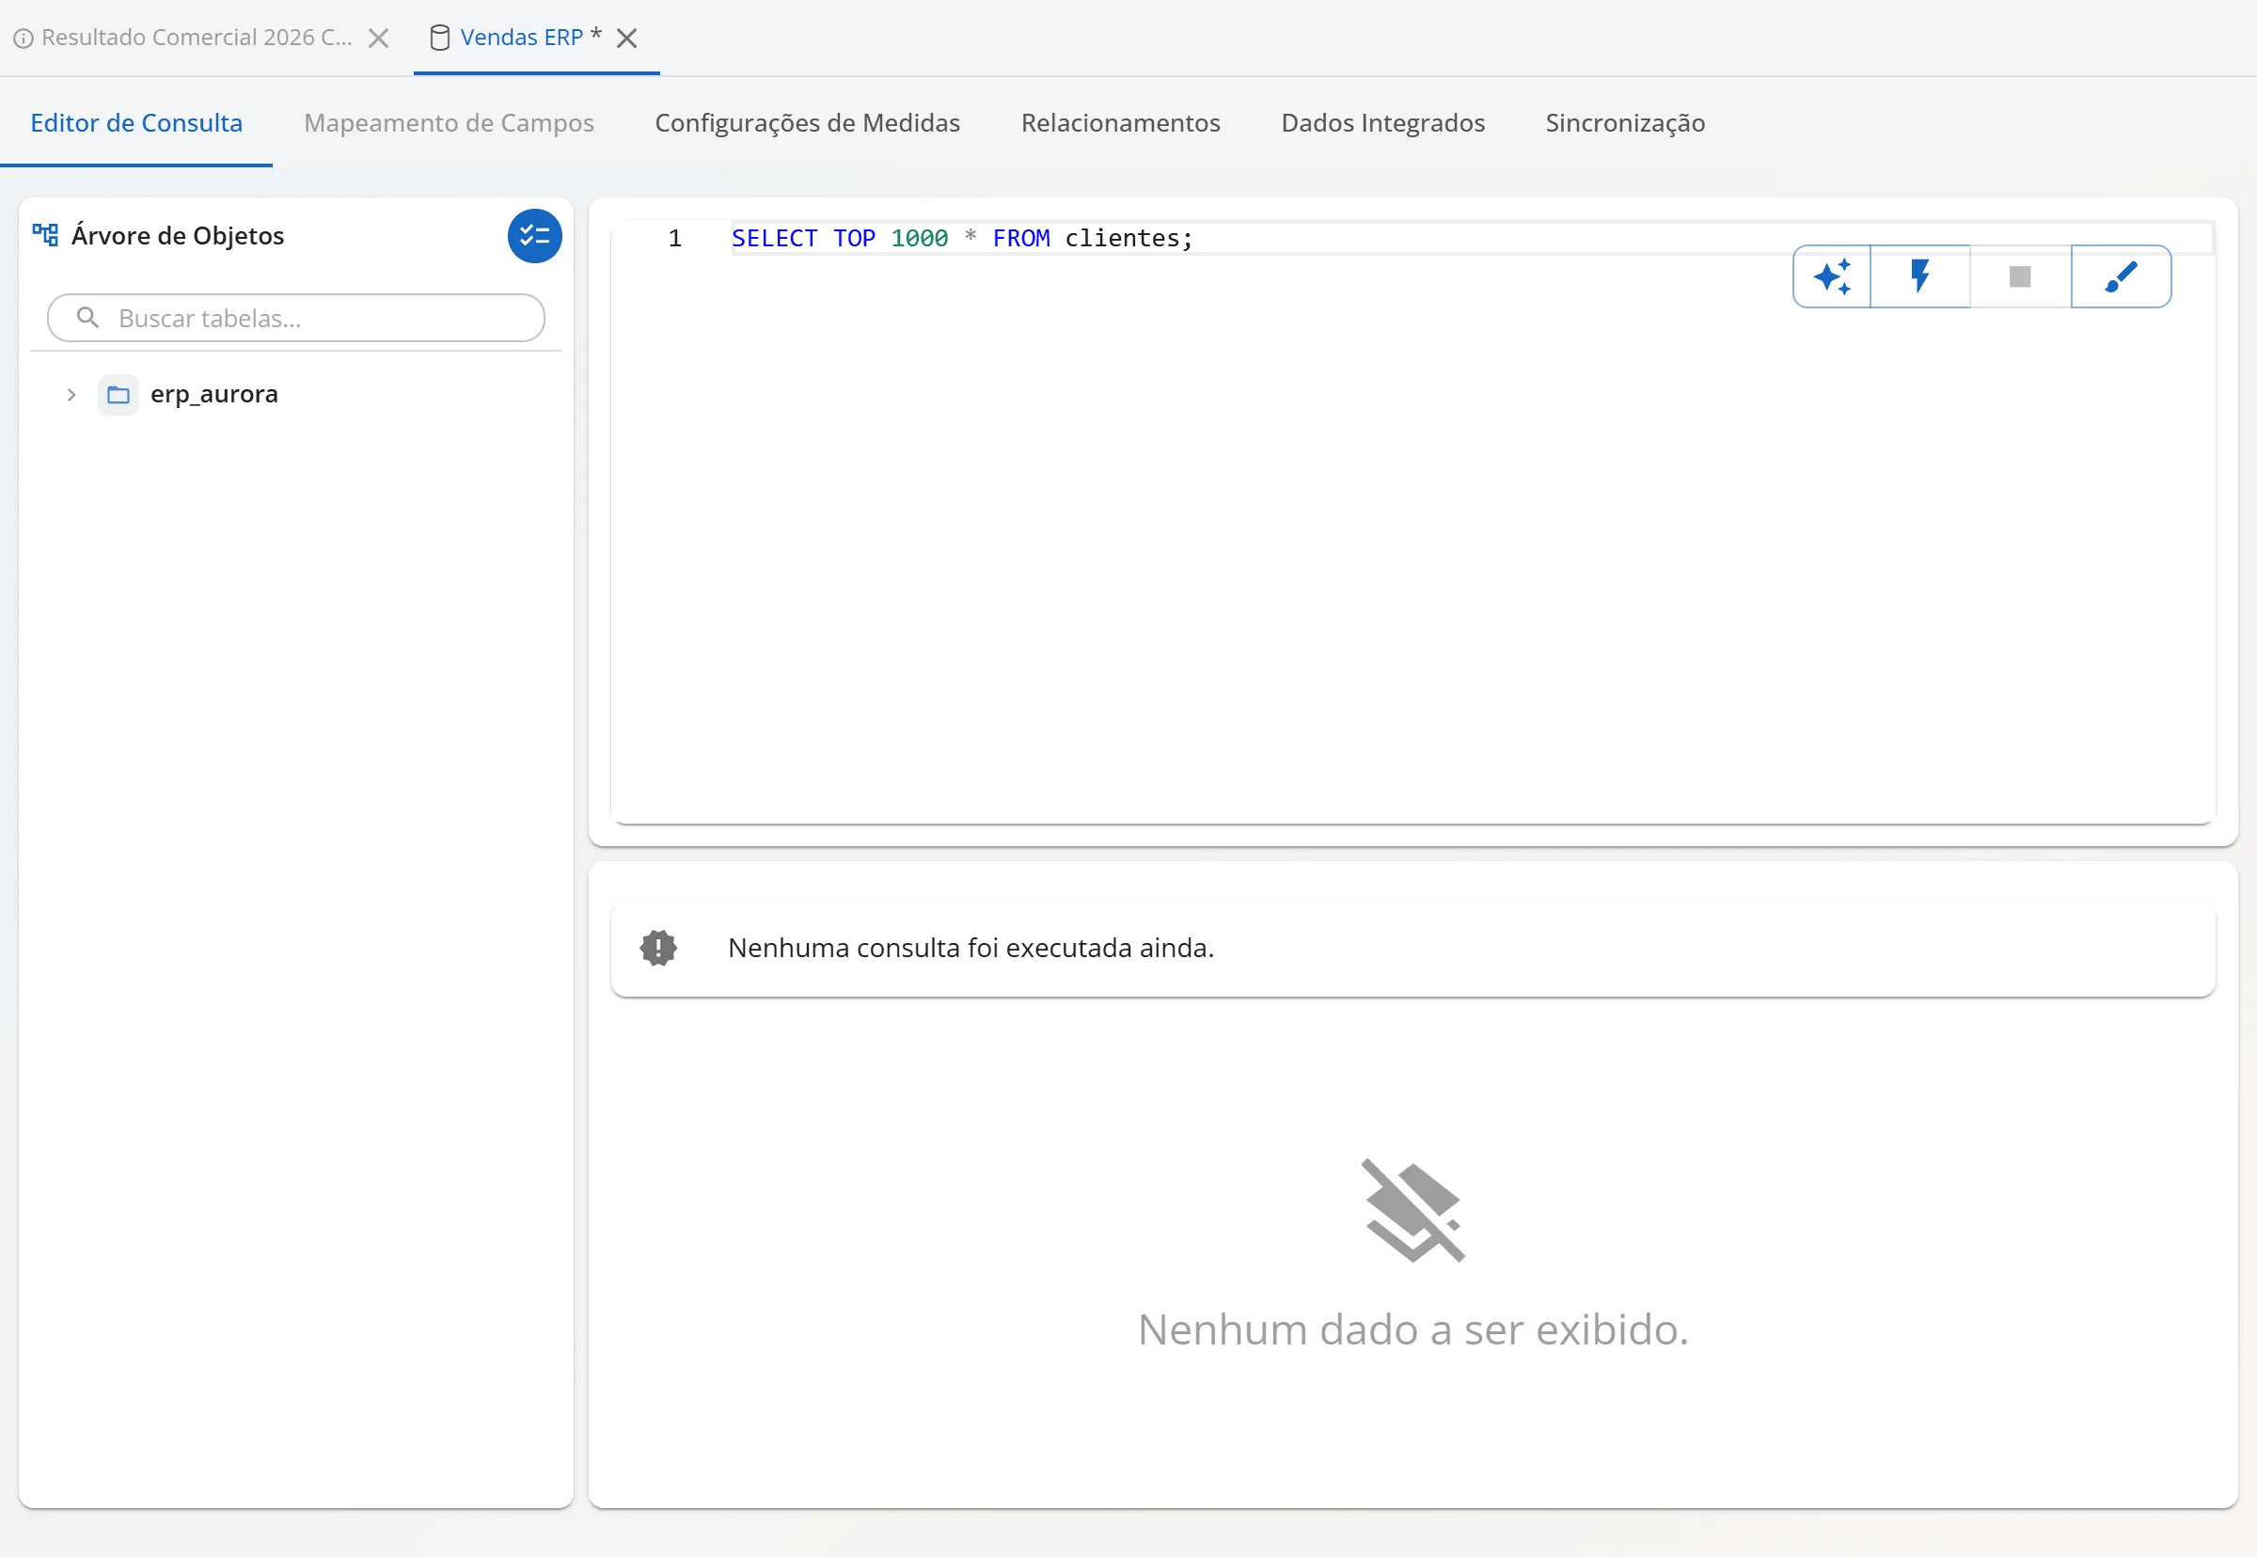The height and width of the screenshot is (1557, 2257).
Task: Click the AI sparkle assistant button
Action: (x=1832, y=277)
